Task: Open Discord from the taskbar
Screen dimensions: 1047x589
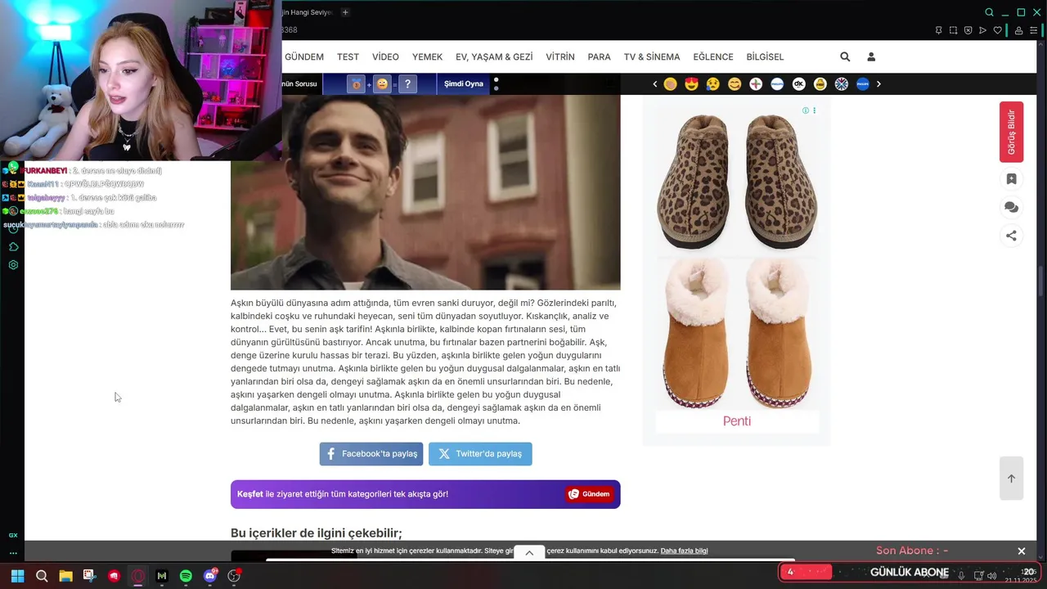Action: point(210,576)
